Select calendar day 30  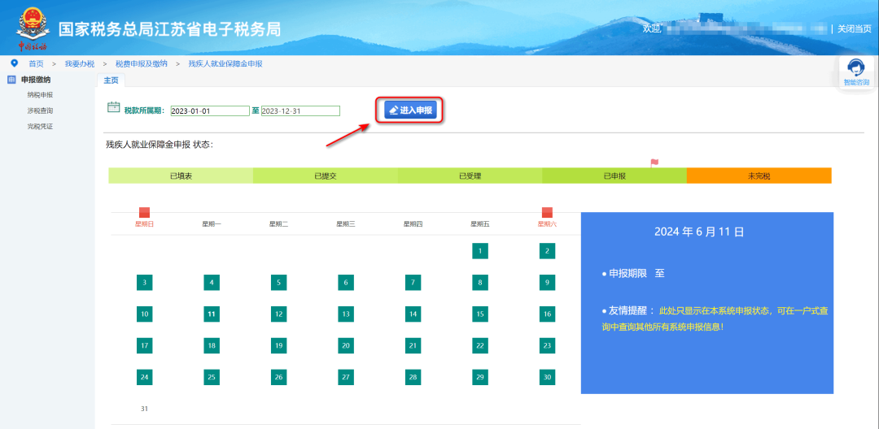coord(547,377)
